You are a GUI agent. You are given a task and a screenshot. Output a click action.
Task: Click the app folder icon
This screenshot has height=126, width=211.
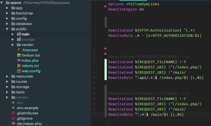[x=13, y=8]
